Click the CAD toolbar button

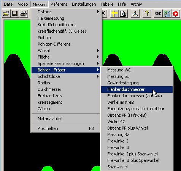click(x=158, y=14)
